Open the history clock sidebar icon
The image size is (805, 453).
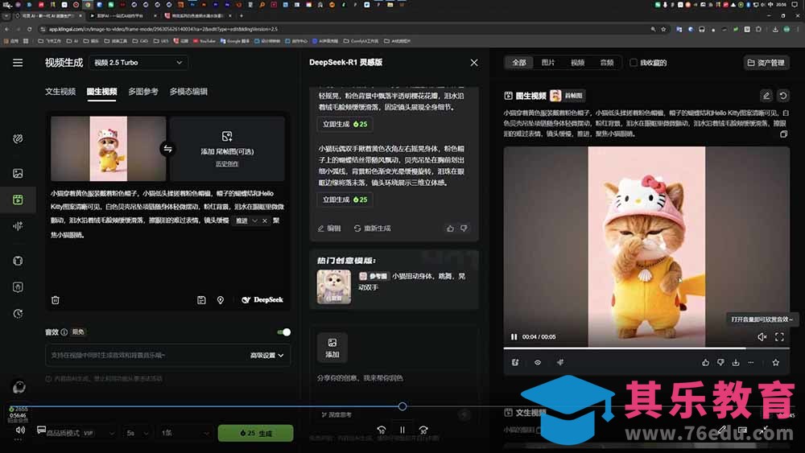(18, 314)
